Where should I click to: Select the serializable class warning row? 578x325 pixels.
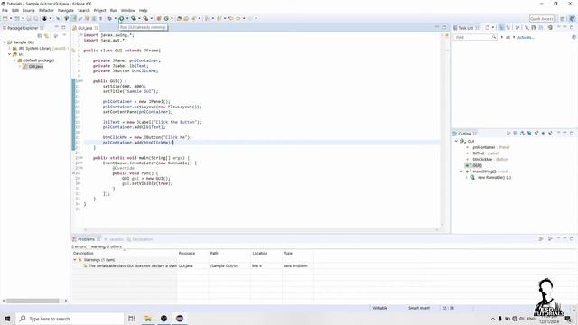point(193,265)
